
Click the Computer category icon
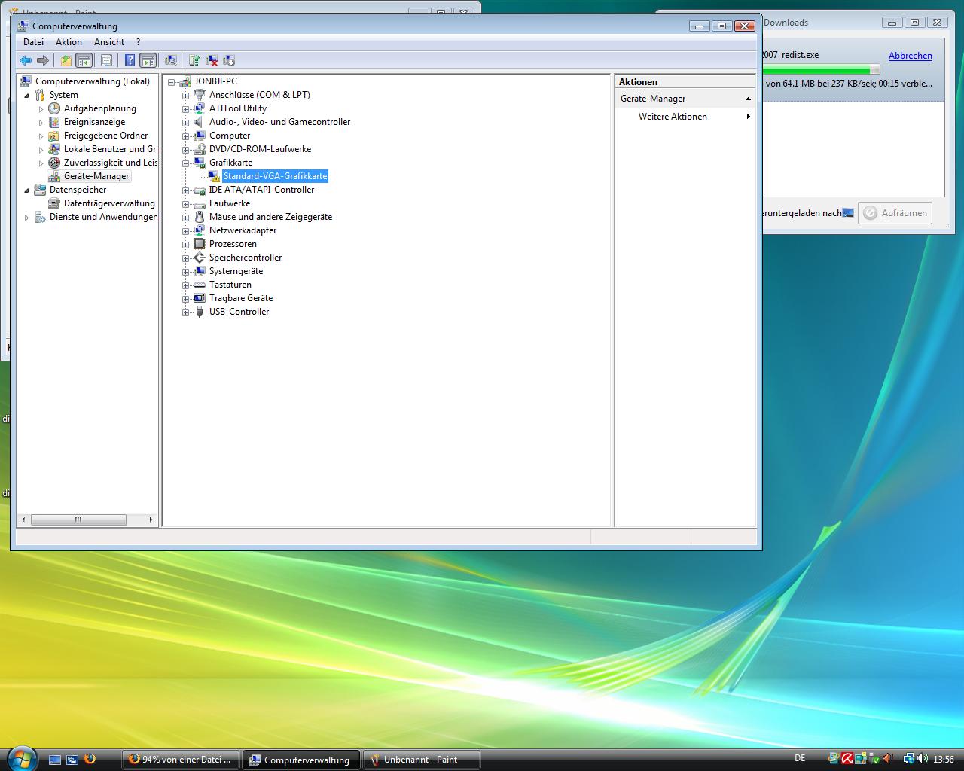(200, 136)
